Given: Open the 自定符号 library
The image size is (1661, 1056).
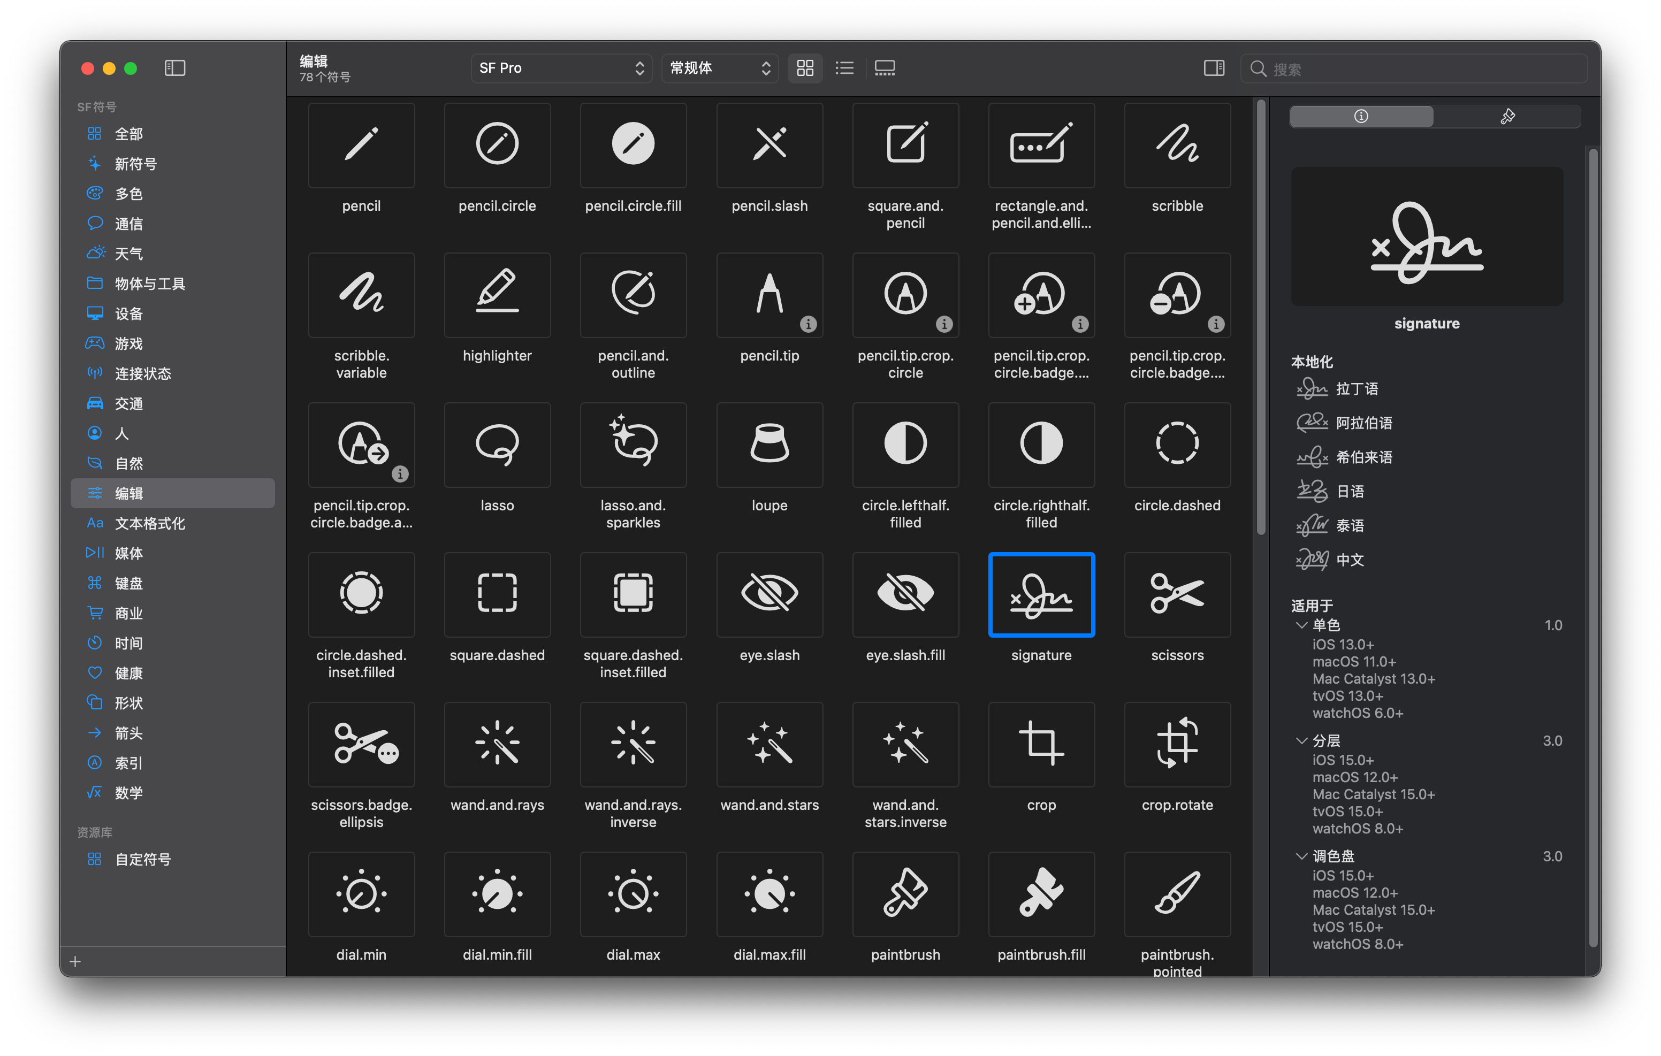Looking at the screenshot, I should tap(172, 859).
